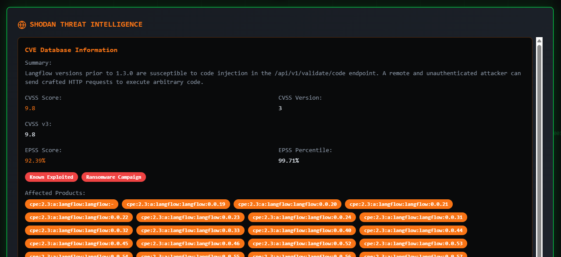Click the vertical scrollbar thumb
The image size is (561, 257).
(540, 150)
